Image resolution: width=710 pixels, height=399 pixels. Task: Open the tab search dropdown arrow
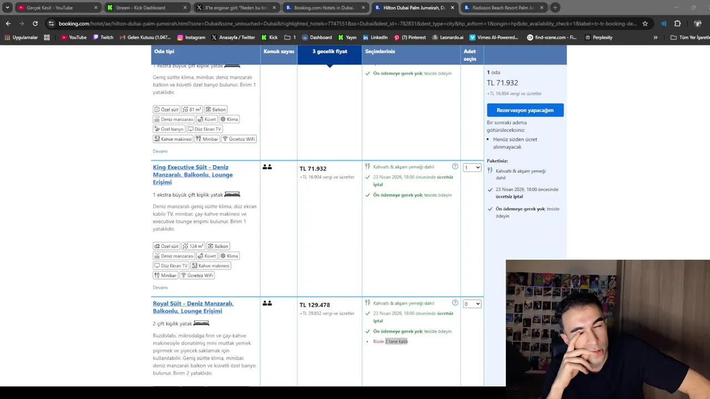coord(7,8)
